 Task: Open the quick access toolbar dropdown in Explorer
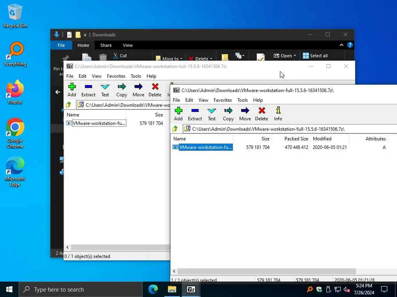click(85, 35)
